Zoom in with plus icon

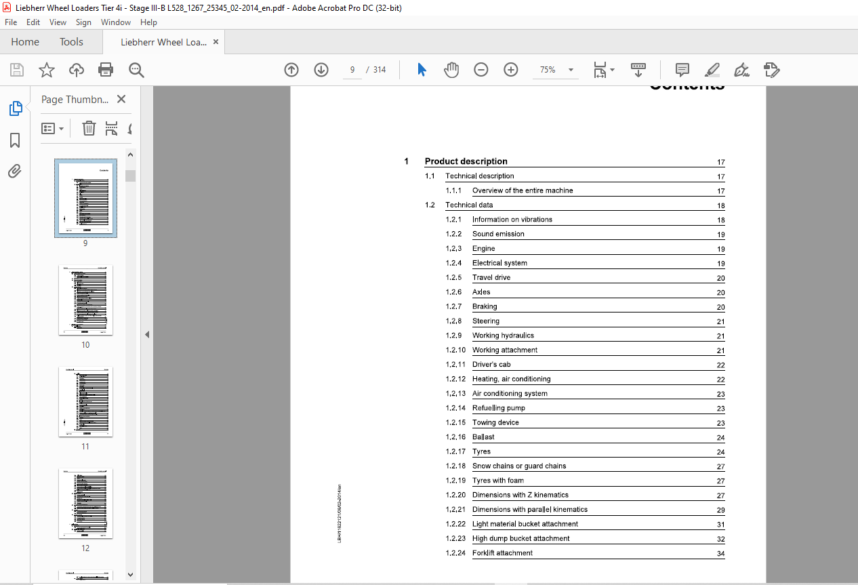coord(511,70)
